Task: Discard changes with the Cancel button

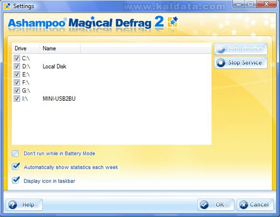Action: [x=255, y=204]
